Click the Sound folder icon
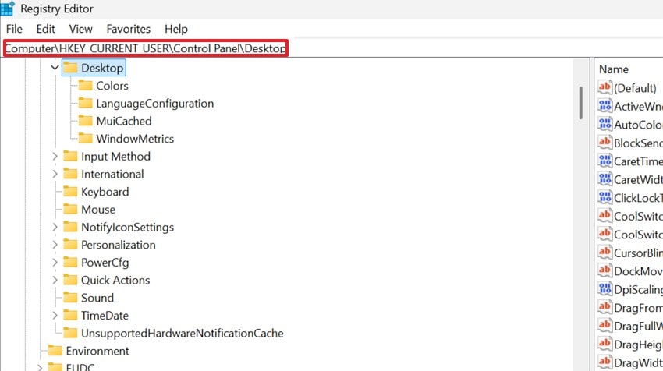The width and height of the screenshot is (663, 371). click(71, 298)
